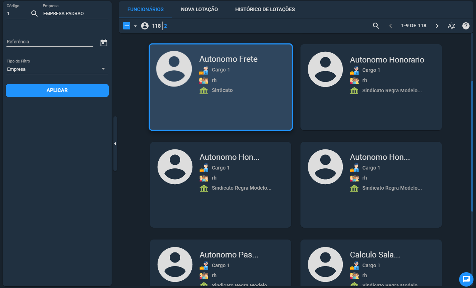Click the union icon on the Autonomo Honorario card
Image resolution: width=476 pixels, height=288 pixels.
(x=354, y=91)
